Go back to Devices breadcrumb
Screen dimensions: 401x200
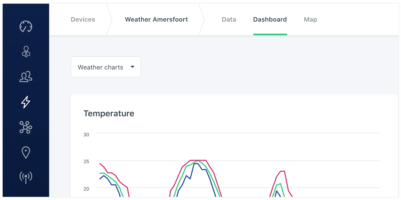[x=83, y=19]
